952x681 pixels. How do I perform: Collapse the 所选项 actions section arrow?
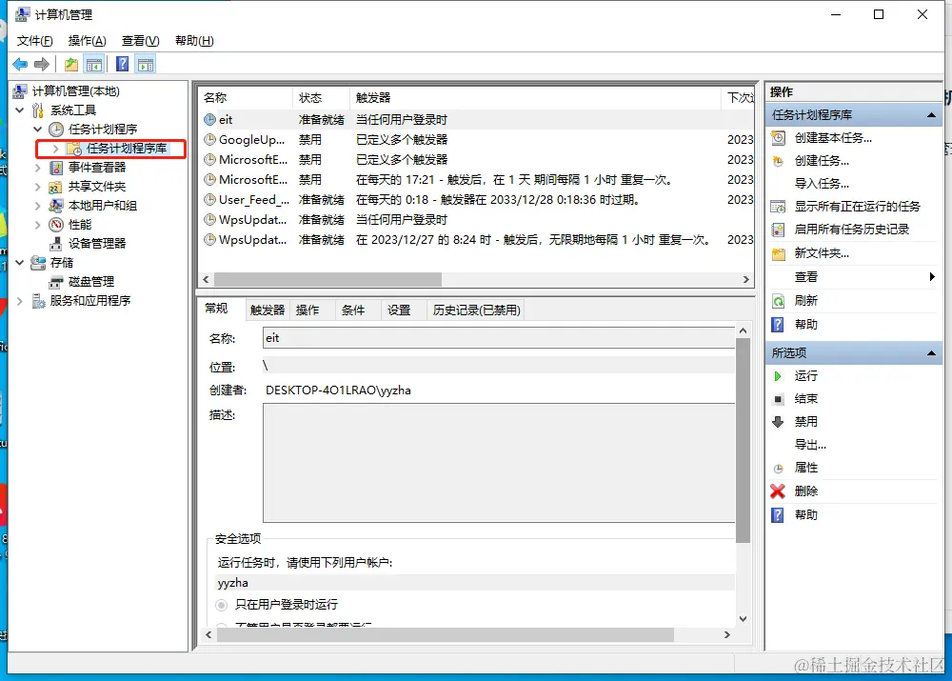click(931, 353)
